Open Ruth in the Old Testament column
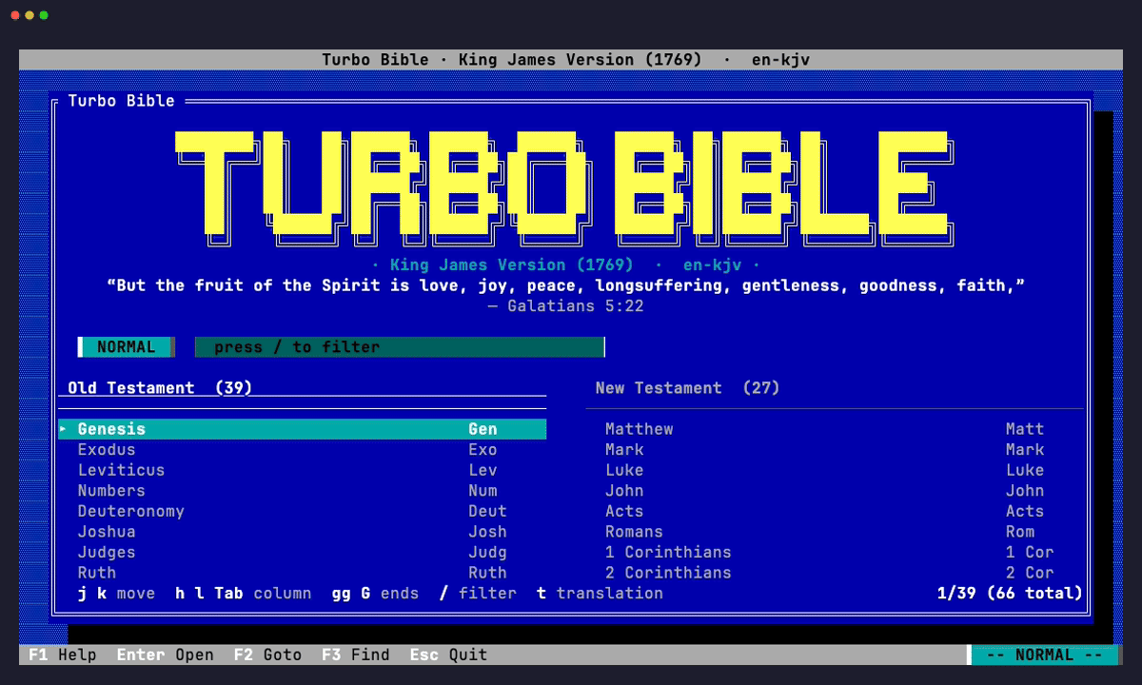The image size is (1142, 685). (x=303, y=573)
